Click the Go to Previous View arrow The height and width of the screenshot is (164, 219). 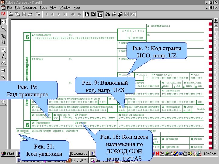[73, 14]
